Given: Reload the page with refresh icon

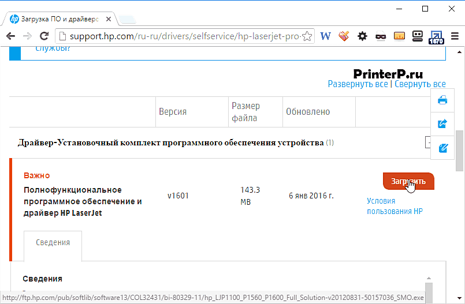Looking at the screenshot, I should tap(44, 36).
